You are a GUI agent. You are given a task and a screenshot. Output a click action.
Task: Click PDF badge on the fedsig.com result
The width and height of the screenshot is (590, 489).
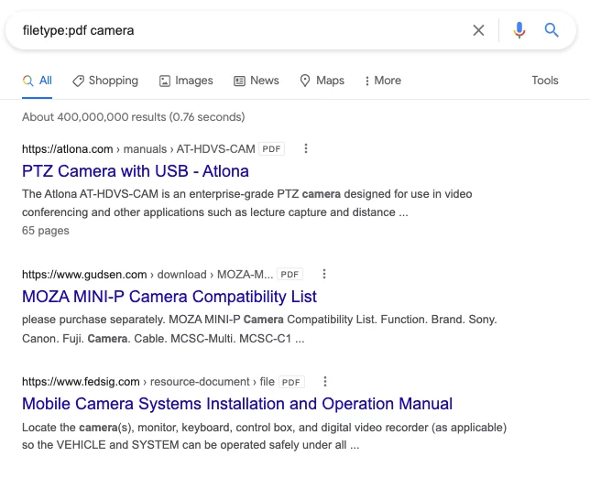tap(291, 382)
